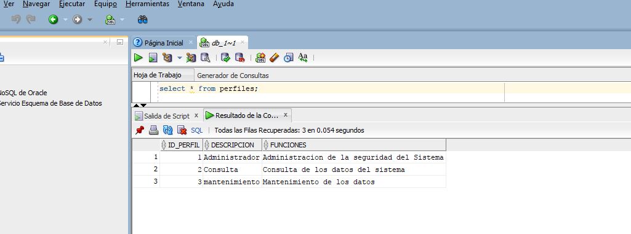
Task: Pin the query result with red pushpin
Action: point(140,130)
